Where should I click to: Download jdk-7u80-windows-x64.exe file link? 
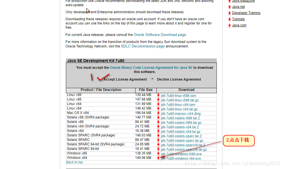pos(181,159)
